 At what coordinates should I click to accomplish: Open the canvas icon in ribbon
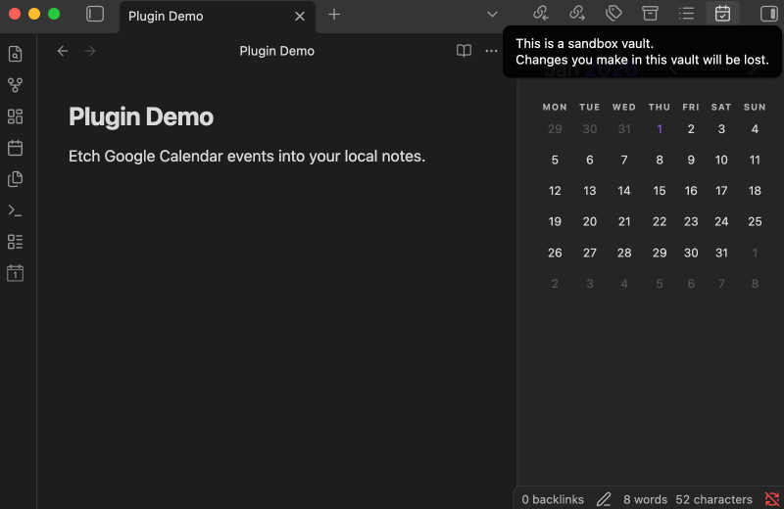(16, 116)
